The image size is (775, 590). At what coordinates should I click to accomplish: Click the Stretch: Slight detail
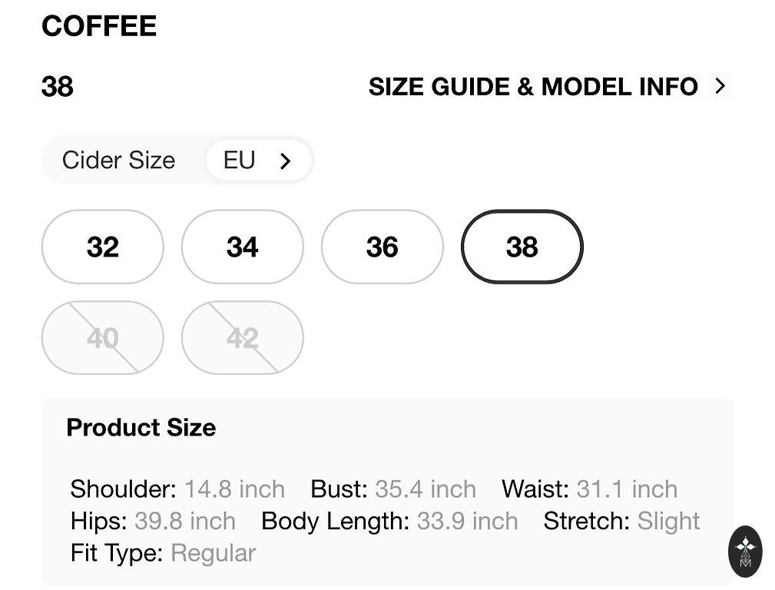click(x=621, y=521)
